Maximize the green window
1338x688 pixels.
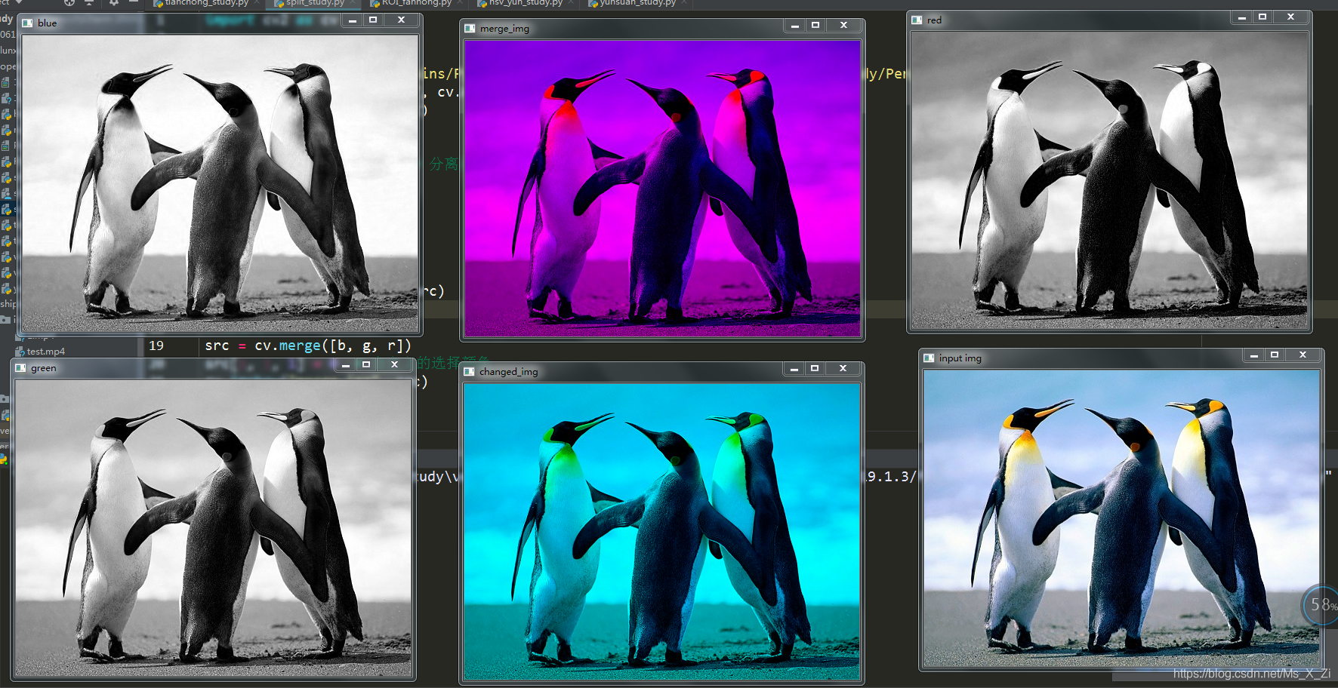[366, 365]
